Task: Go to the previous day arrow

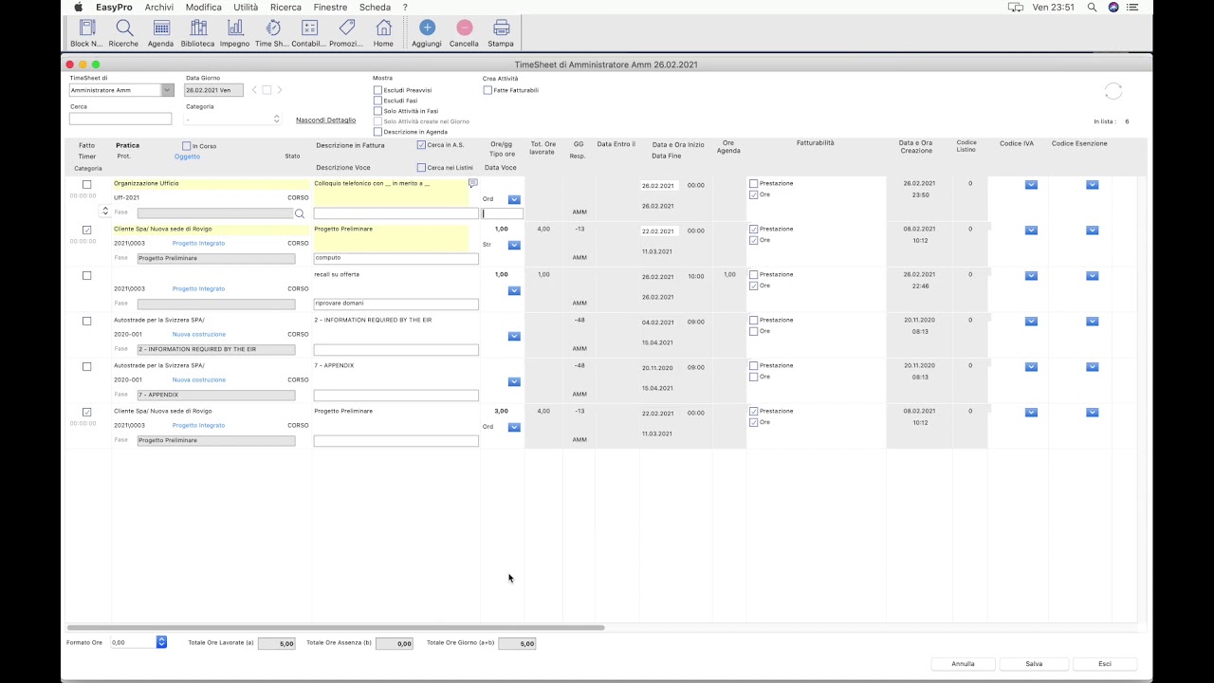Action: tap(254, 90)
